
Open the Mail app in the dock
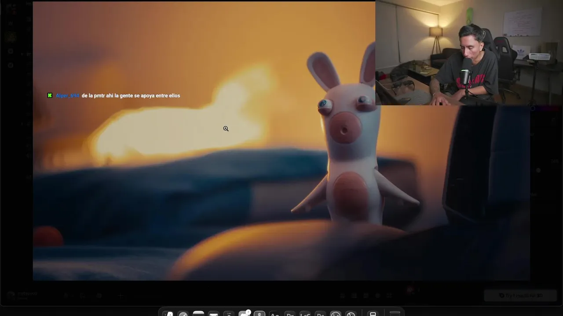click(x=213, y=313)
